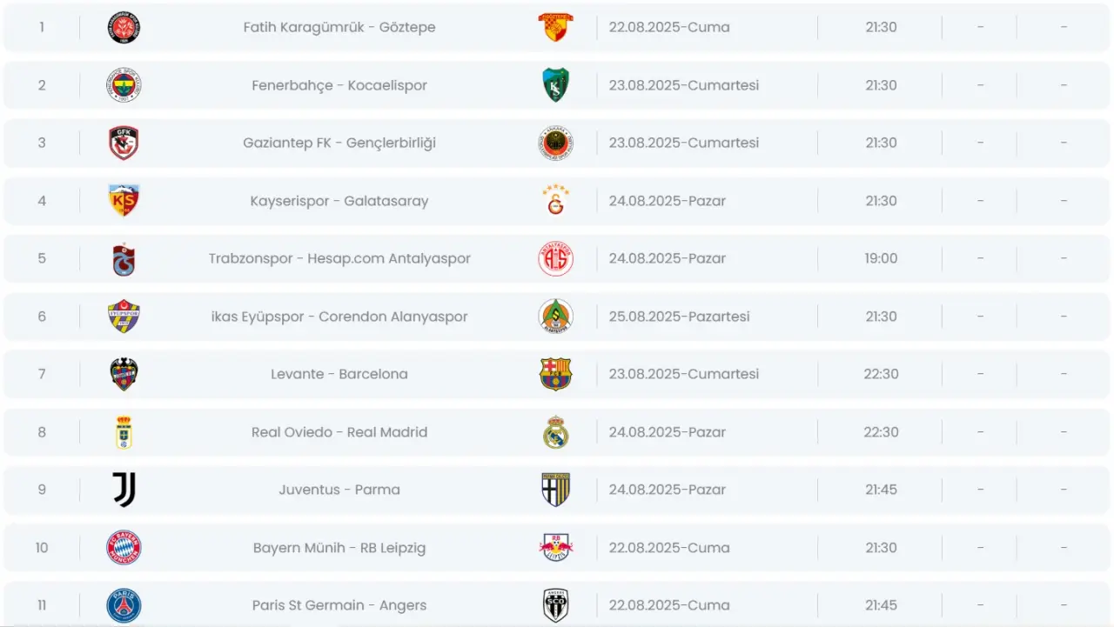Screen dimensions: 1114x627
Task: Click row number 10 in the list
Action: point(42,548)
